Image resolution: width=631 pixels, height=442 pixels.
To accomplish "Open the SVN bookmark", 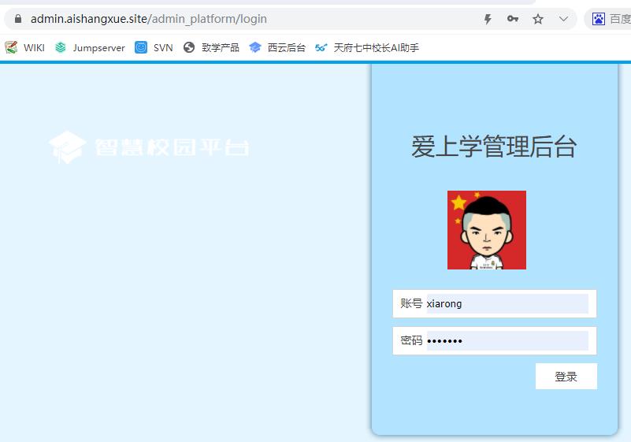I will [x=154, y=47].
